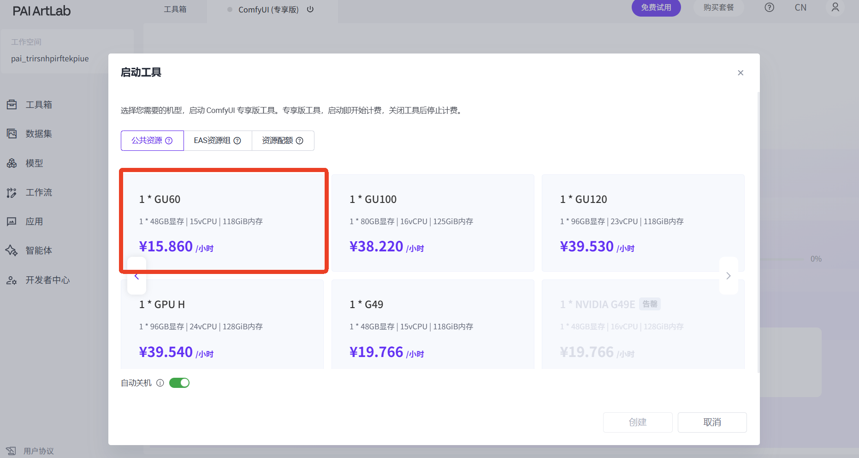
Task: Click the 工具箱 sidebar icon
Action: click(x=12, y=105)
